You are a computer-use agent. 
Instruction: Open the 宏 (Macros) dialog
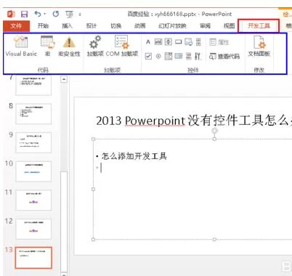[48, 46]
